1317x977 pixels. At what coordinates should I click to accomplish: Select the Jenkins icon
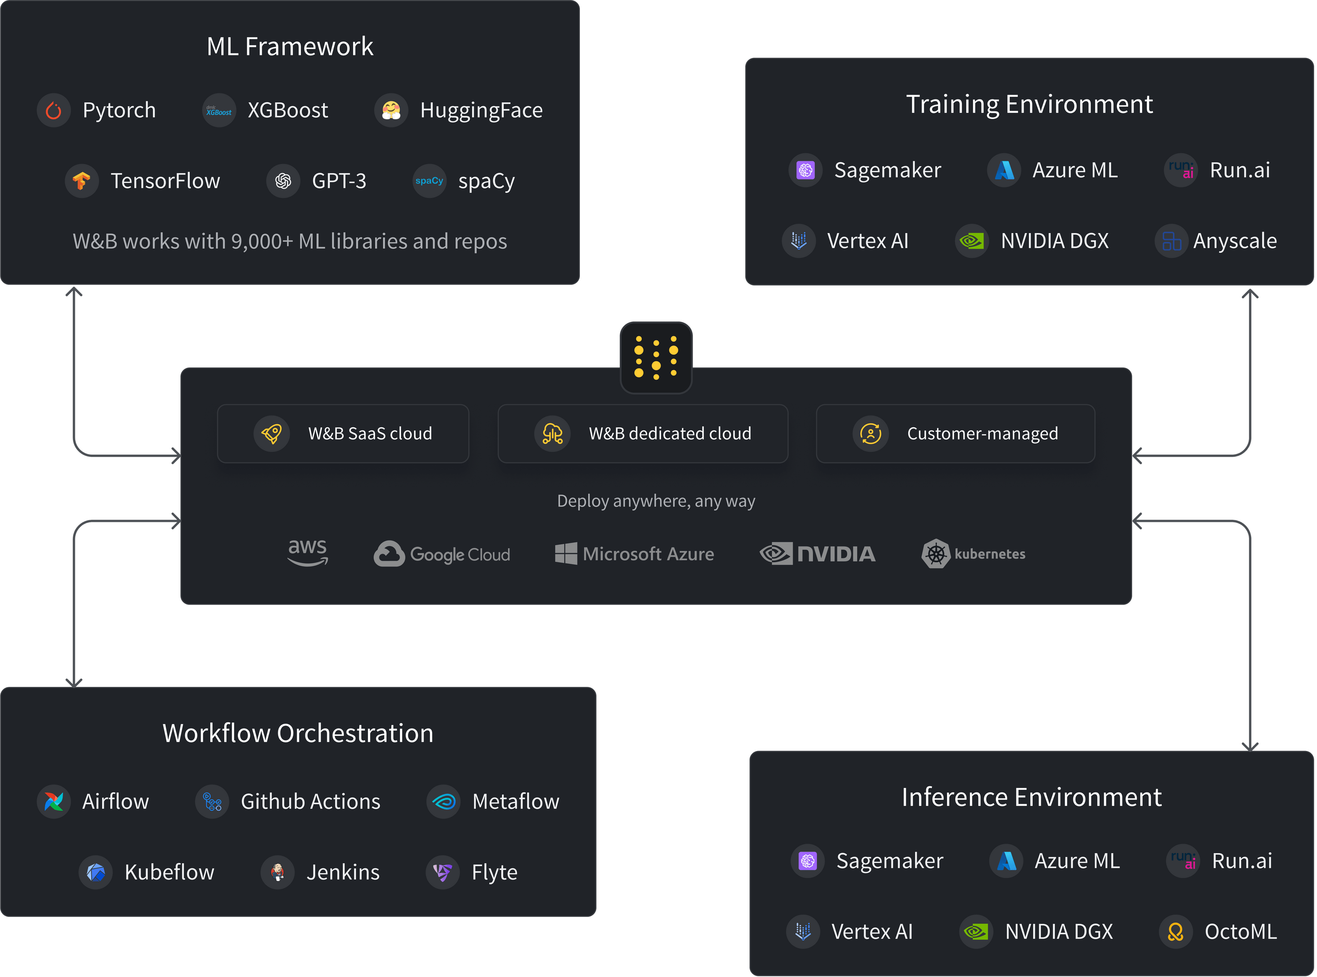coord(277,872)
